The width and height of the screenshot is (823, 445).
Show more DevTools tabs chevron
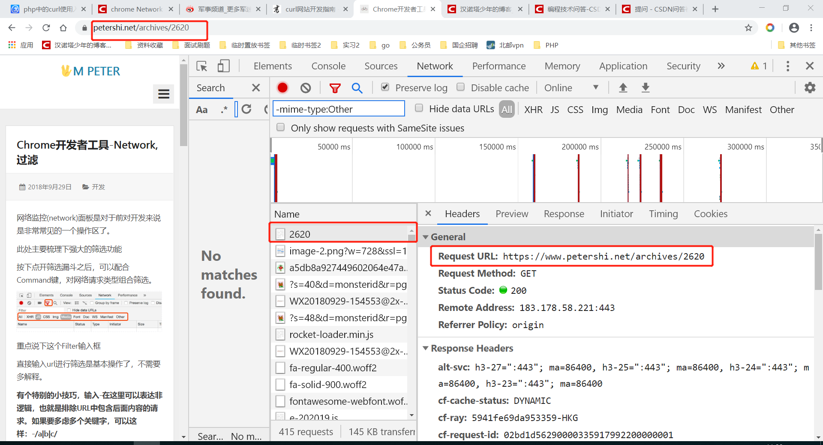click(x=721, y=66)
